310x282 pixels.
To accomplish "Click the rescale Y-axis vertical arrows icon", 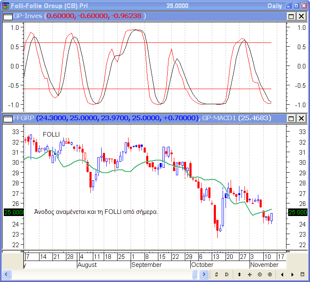I will tap(239, 274).
